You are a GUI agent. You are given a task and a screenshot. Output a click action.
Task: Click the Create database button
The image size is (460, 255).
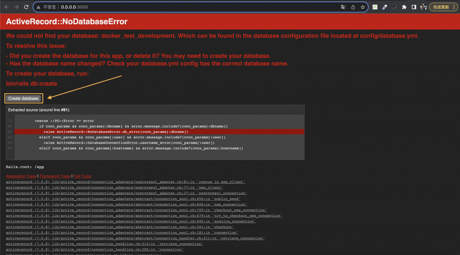pos(23,98)
